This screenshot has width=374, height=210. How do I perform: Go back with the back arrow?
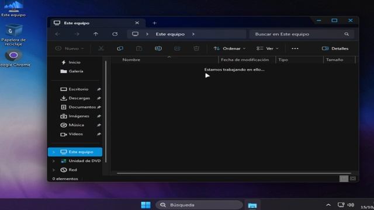pos(57,34)
